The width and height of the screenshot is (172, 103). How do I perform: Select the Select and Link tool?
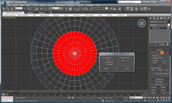click(x=4, y=9)
